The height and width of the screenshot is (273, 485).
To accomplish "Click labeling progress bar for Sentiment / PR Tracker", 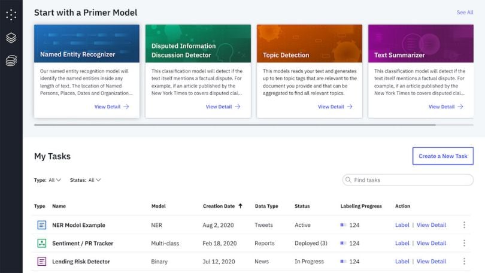I will 343,243.
